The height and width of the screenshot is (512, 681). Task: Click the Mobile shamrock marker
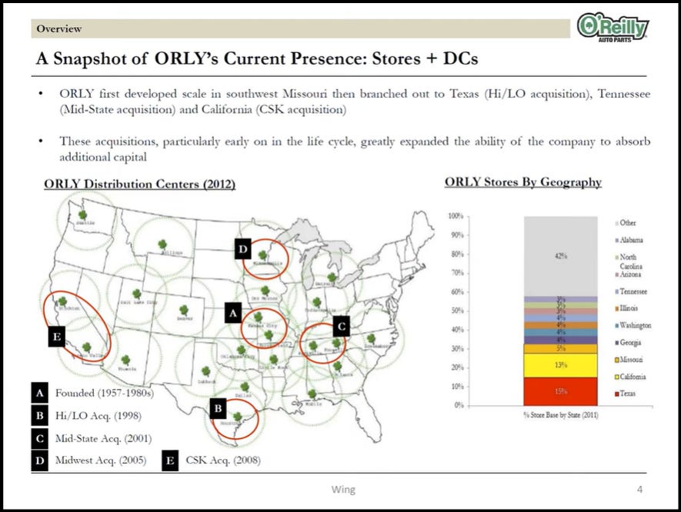pyautogui.click(x=312, y=394)
